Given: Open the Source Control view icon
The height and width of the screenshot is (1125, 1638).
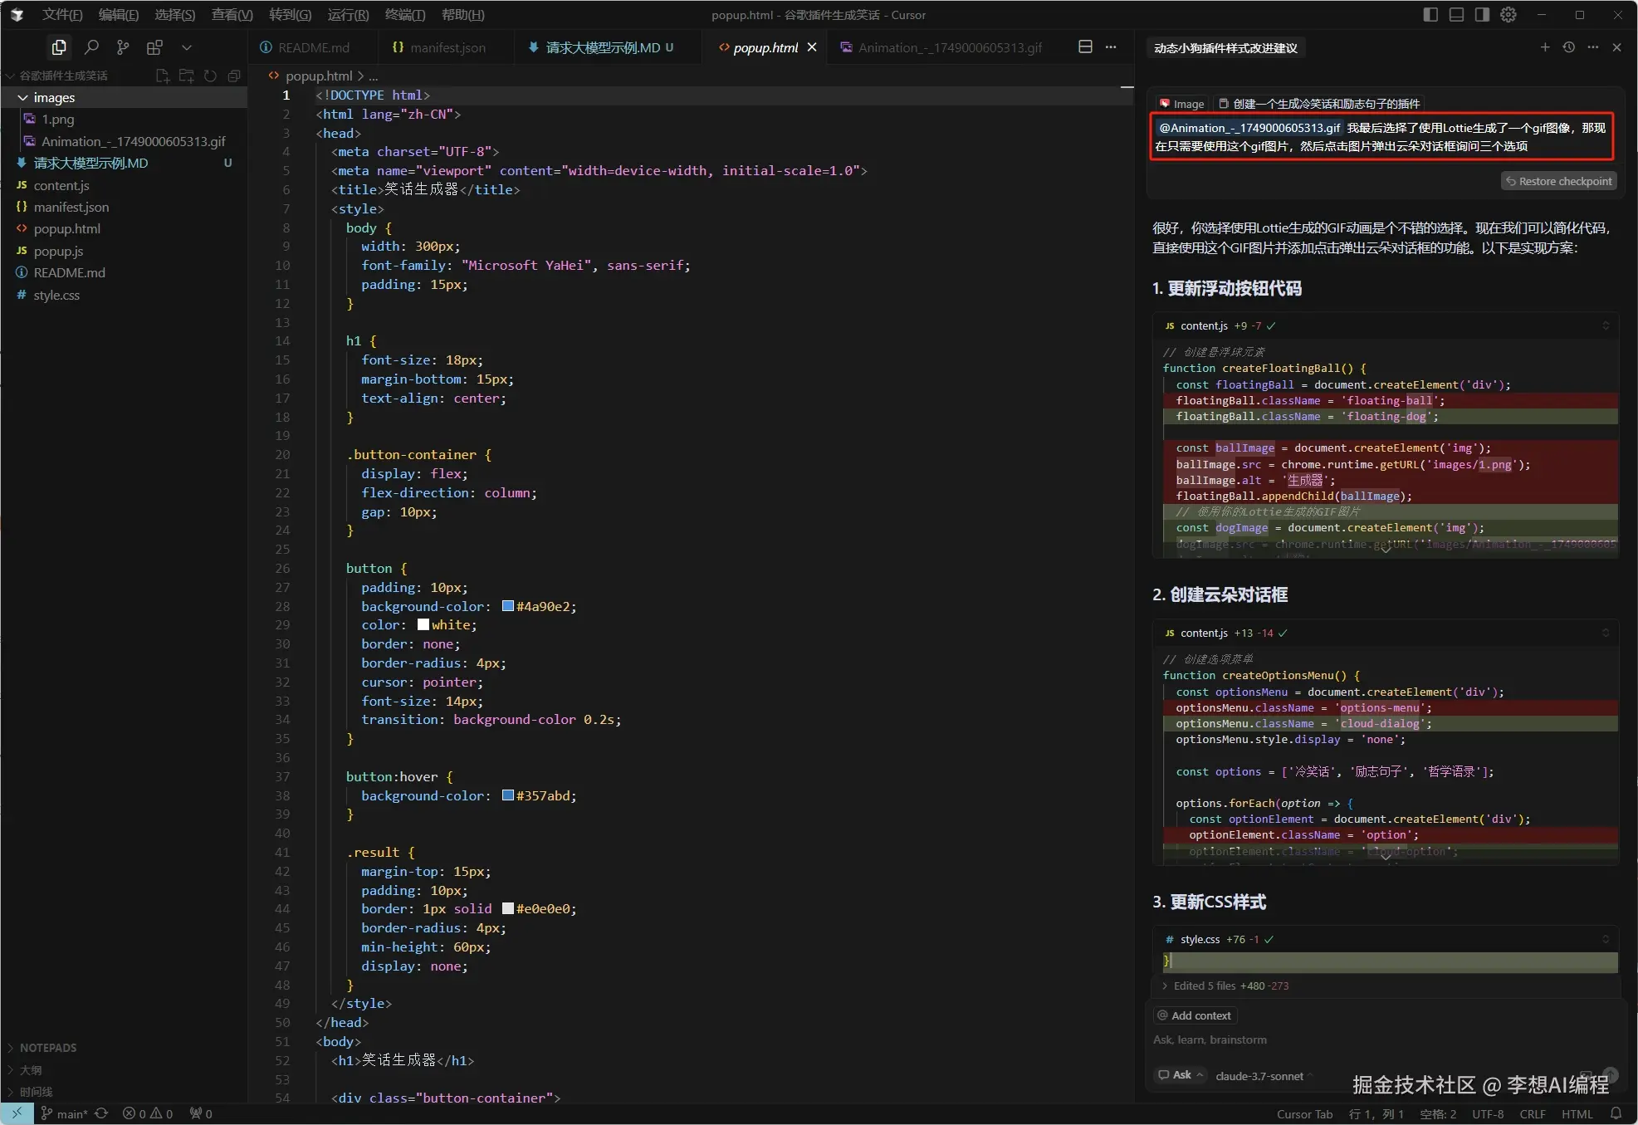Looking at the screenshot, I should [123, 47].
